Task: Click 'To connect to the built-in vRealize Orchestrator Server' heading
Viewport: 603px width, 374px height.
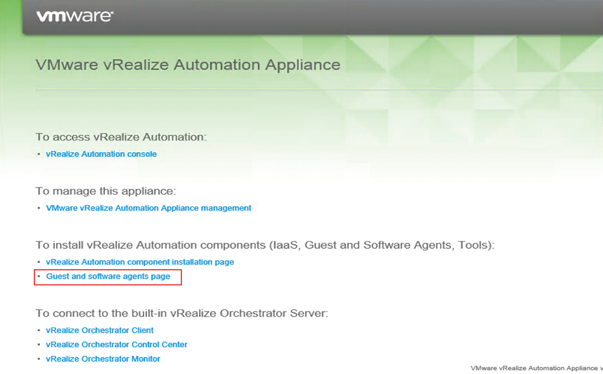Action: [182, 313]
